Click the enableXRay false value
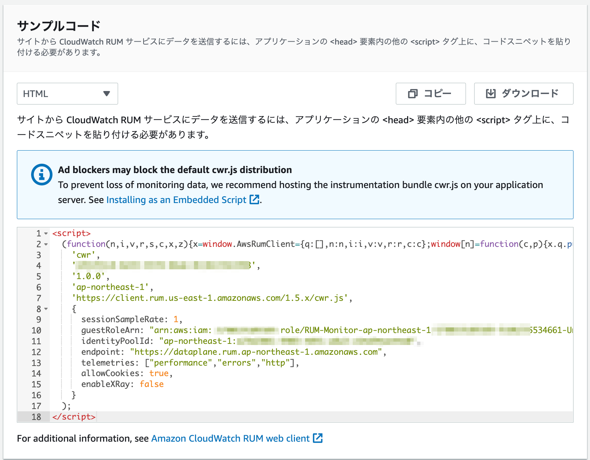 pos(151,384)
